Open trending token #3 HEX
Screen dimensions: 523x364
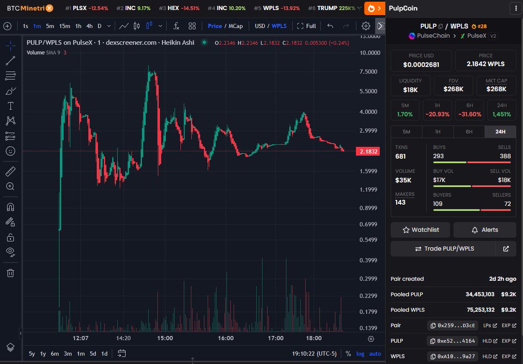pyautogui.click(x=179, y=8)
